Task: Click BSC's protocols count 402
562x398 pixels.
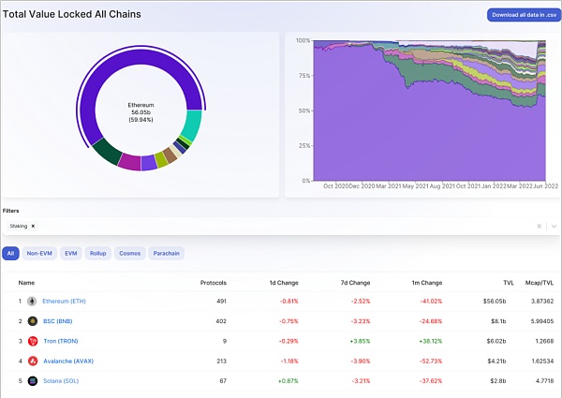Action: point(221,321)
